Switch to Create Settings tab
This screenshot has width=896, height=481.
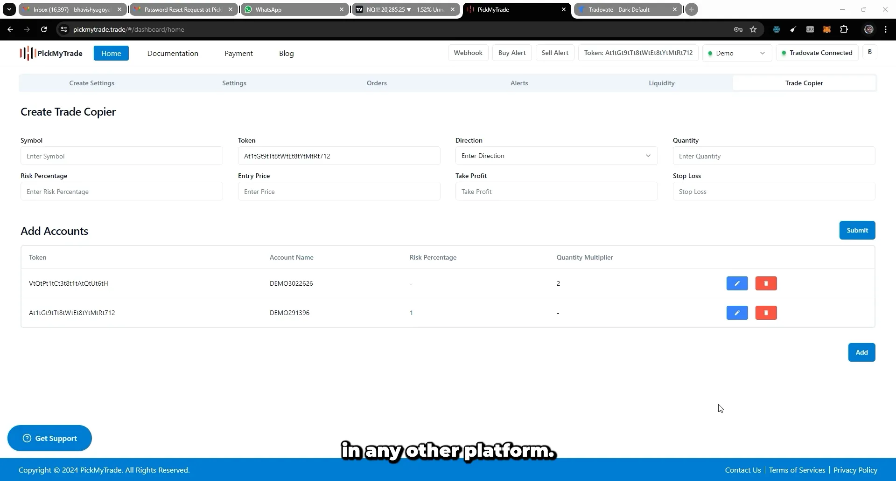click(x=91, y=83)
